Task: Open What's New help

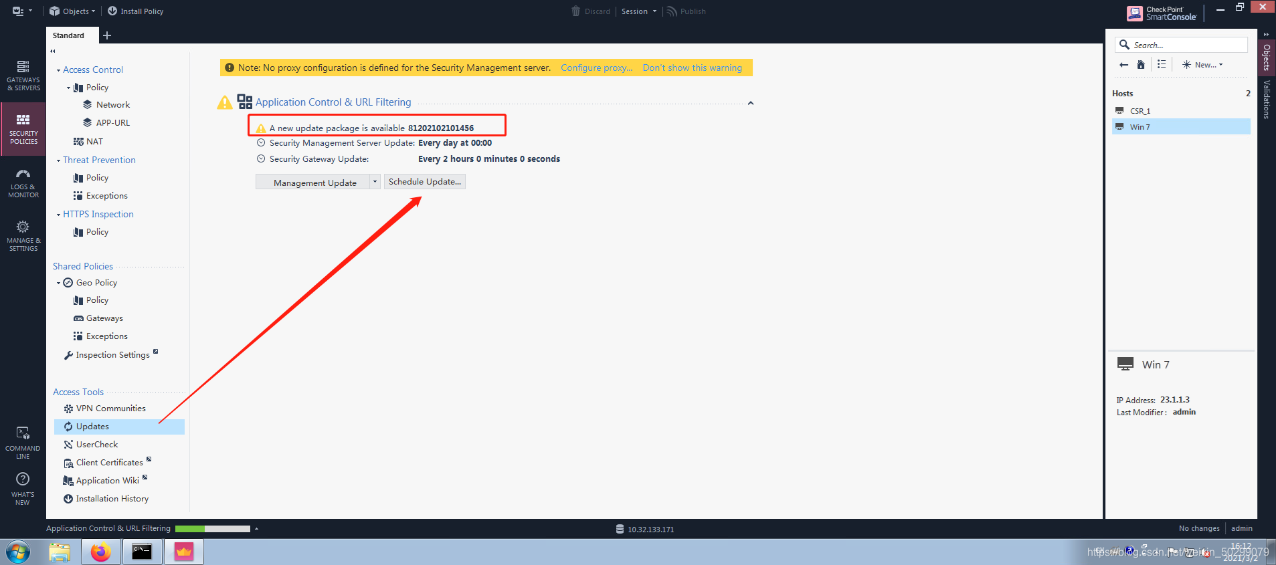Action: pos(23,489)
